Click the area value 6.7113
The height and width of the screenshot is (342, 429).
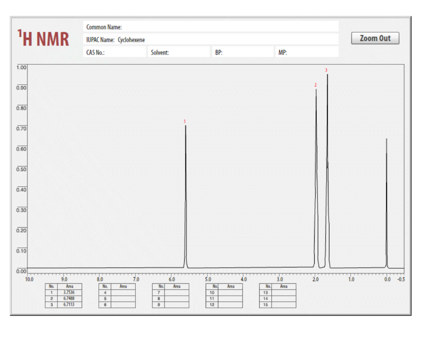click(70, 305)
